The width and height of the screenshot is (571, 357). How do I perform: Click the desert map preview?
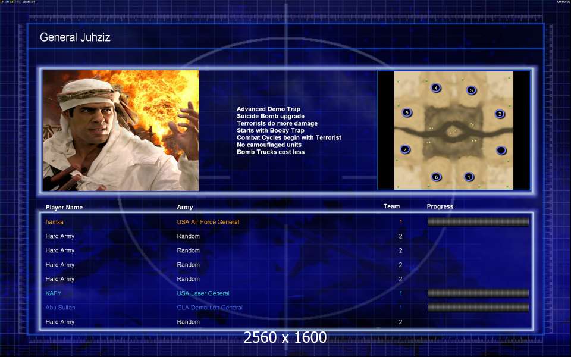[x=454, y=130]
